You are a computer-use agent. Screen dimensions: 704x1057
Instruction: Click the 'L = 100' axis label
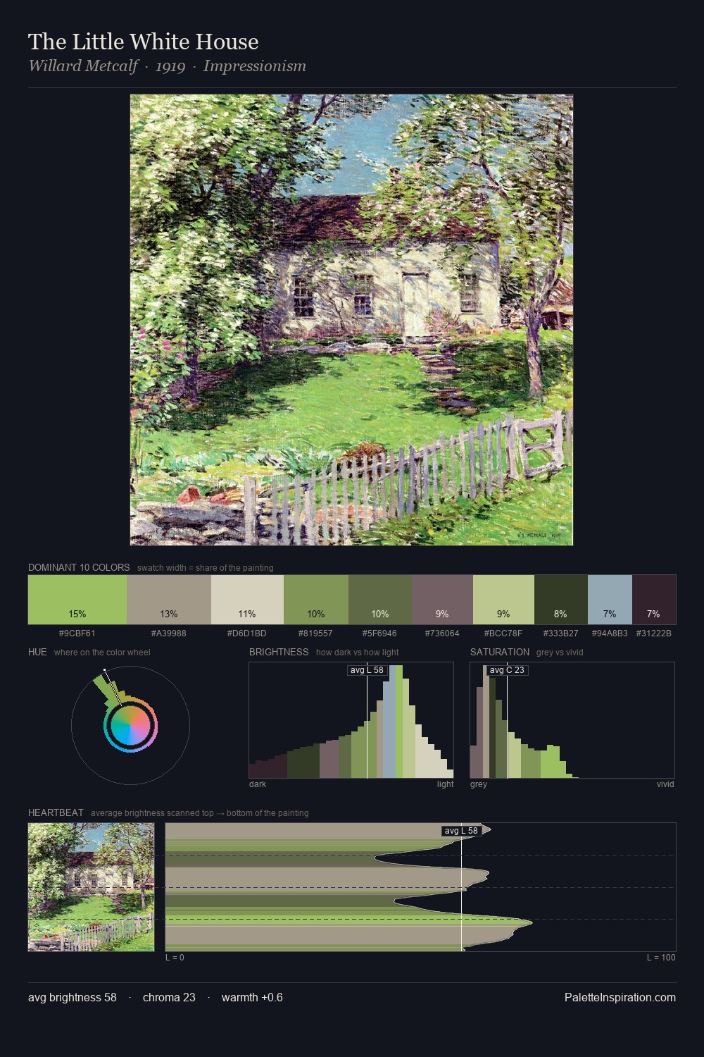[661, 958]
